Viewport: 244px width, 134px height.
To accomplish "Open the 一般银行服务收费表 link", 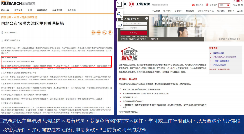I will 221,61.
